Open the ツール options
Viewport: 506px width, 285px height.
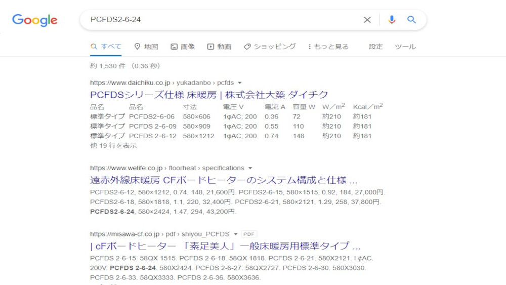click(x=405, y=47)
